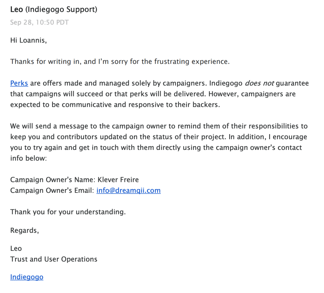The height and width of the screenshot is (293, 324).
Task: Click the word 'guarantee' in the first paragraph
Action: tap(293, 83)
